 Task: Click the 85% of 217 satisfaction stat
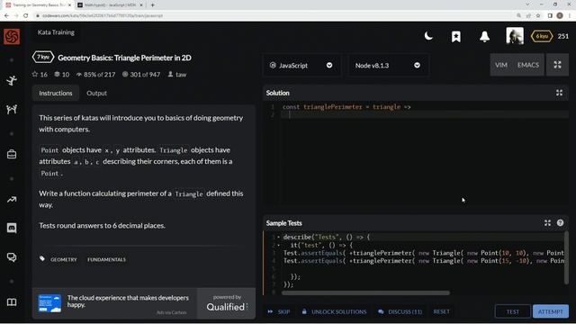click(96, 74)
